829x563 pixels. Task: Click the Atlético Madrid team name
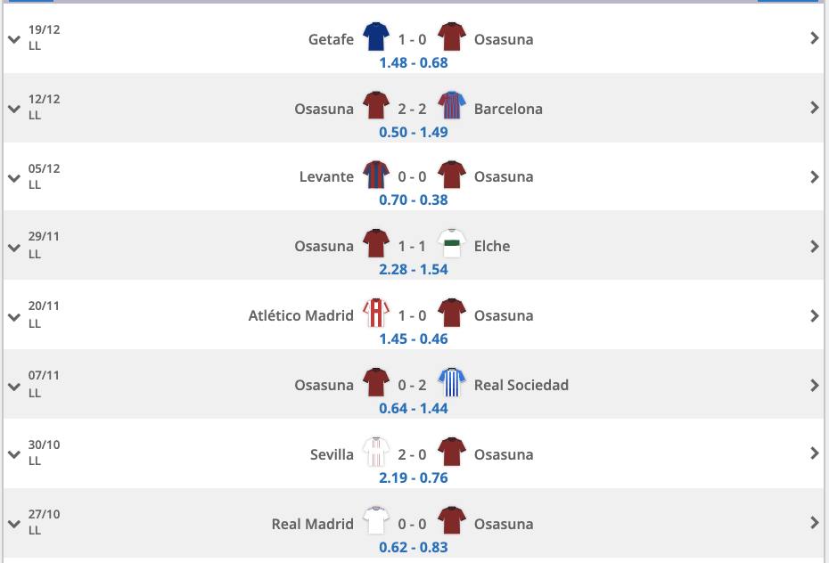coord(300,315)
